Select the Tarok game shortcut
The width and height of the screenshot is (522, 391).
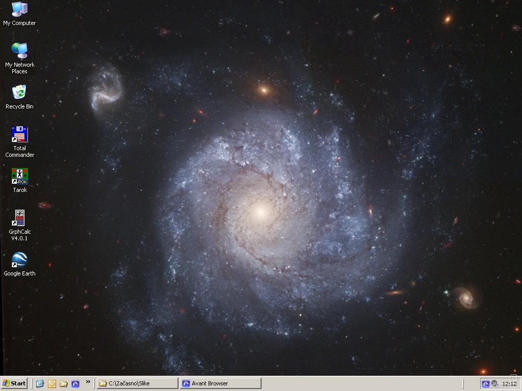coord(20,180)
